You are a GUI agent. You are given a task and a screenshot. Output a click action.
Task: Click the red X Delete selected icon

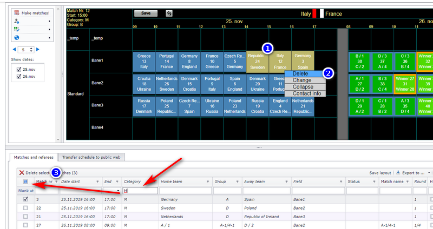point(22,173)
